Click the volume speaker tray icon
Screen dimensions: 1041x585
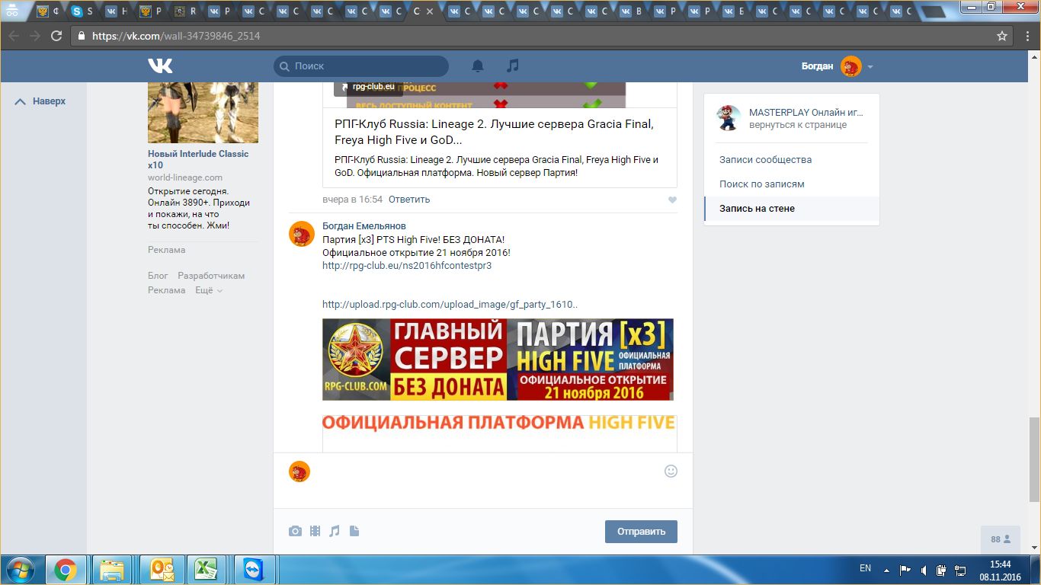923,569
